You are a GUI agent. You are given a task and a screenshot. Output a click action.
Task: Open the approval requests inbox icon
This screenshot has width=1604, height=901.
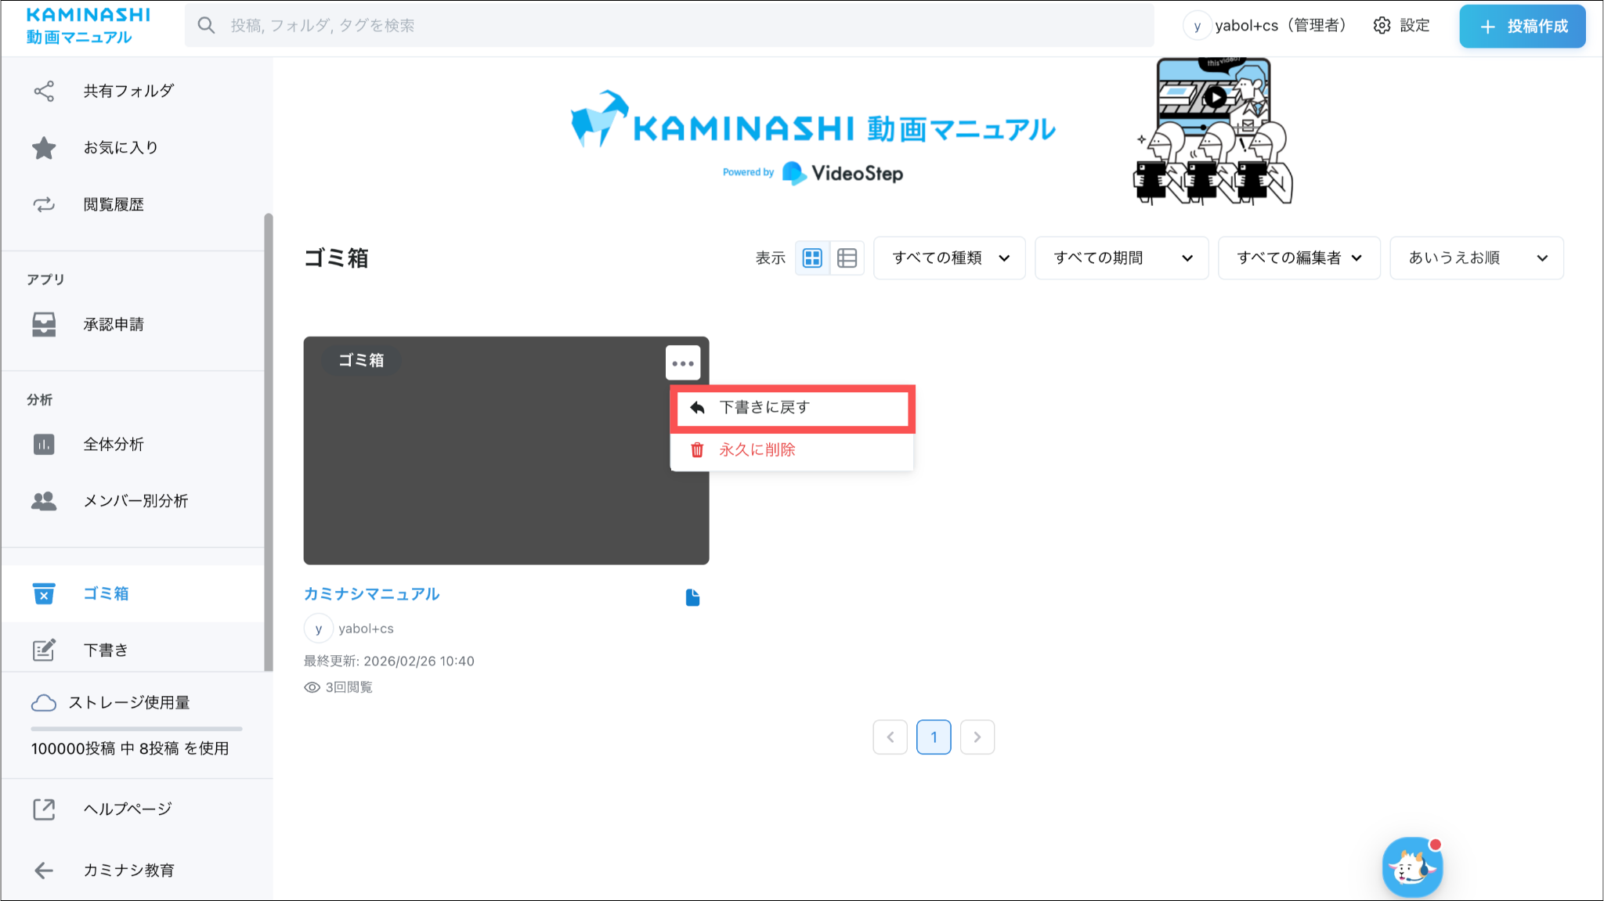coord(44,324)
